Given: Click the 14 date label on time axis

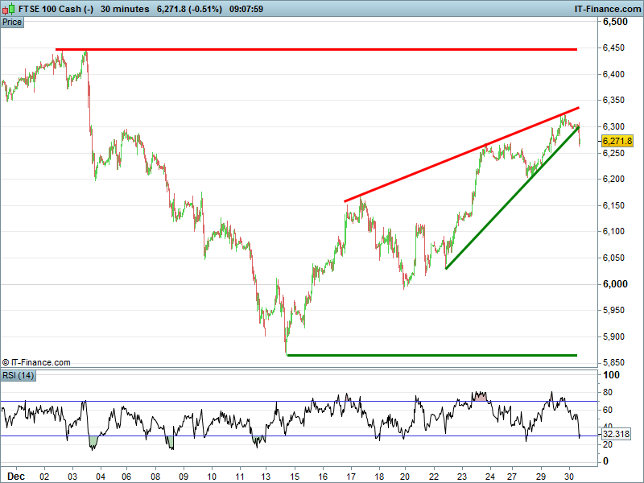Looking at the screenshot, I should click(x=266, y=476).
